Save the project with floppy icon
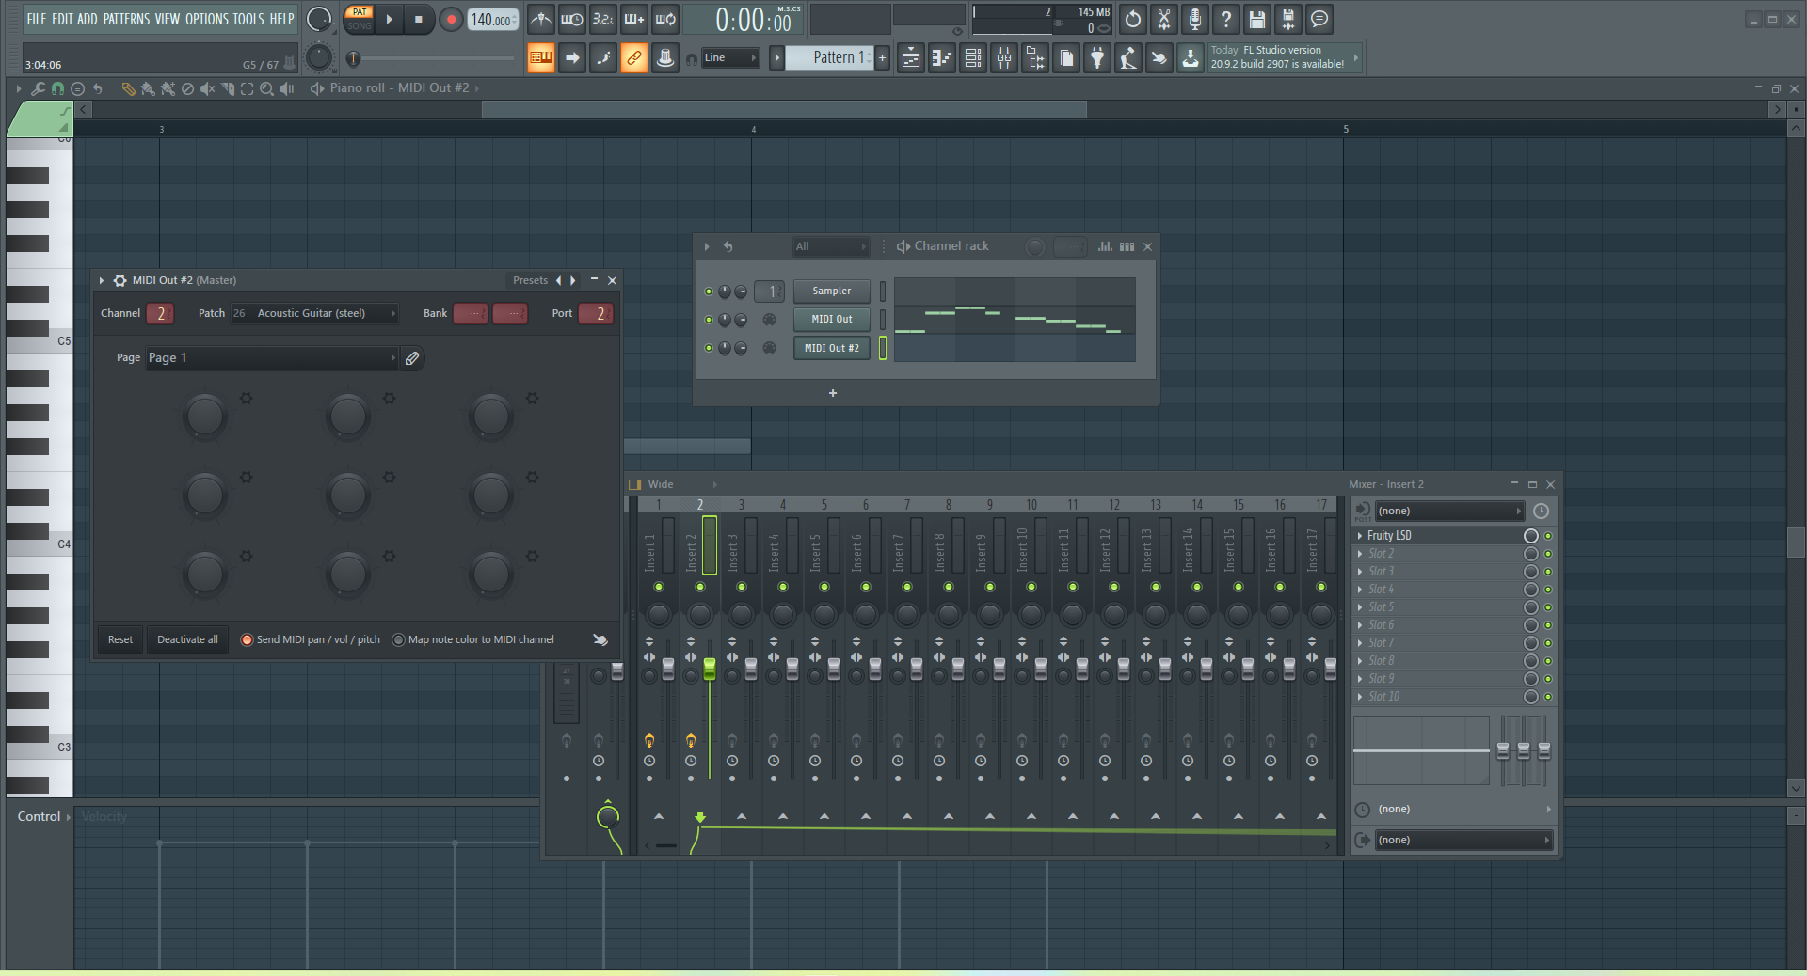This screenshot has height=976, width=1807. pos(1257,19)
